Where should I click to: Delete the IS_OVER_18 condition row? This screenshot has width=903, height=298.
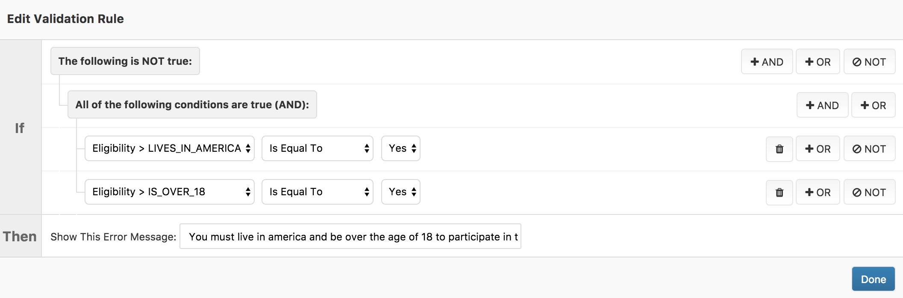pos(779,192)
